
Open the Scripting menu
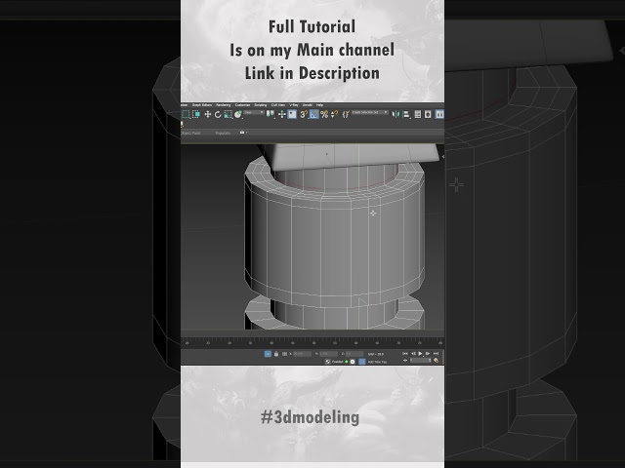(x=261, y=105)
